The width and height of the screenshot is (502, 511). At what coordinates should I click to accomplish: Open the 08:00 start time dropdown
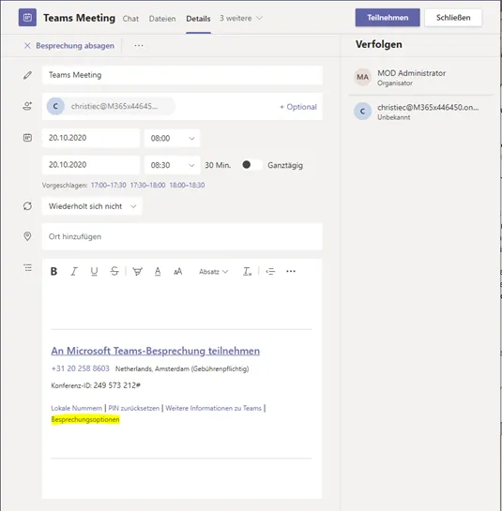(x=173, y=138)
